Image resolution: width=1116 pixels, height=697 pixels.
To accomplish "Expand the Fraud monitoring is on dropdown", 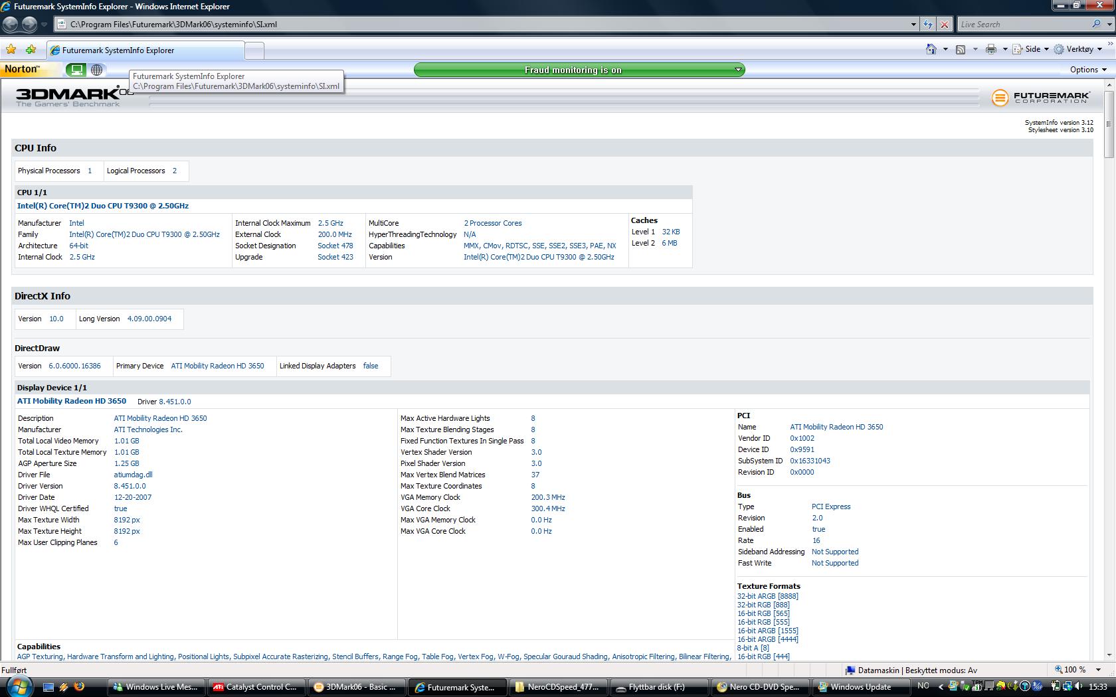I will click(738, 70).
